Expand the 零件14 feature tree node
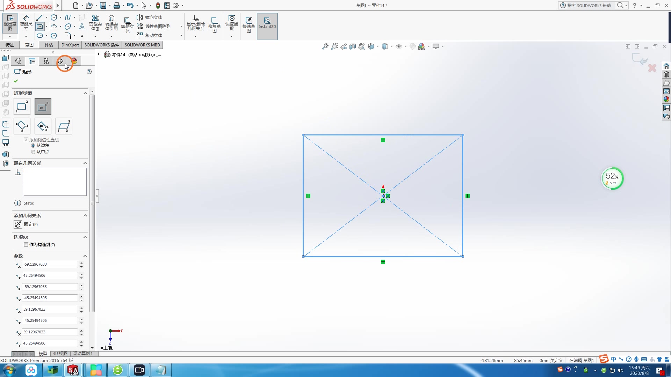Viewport: 671px width, 377px height. (99, 54)
